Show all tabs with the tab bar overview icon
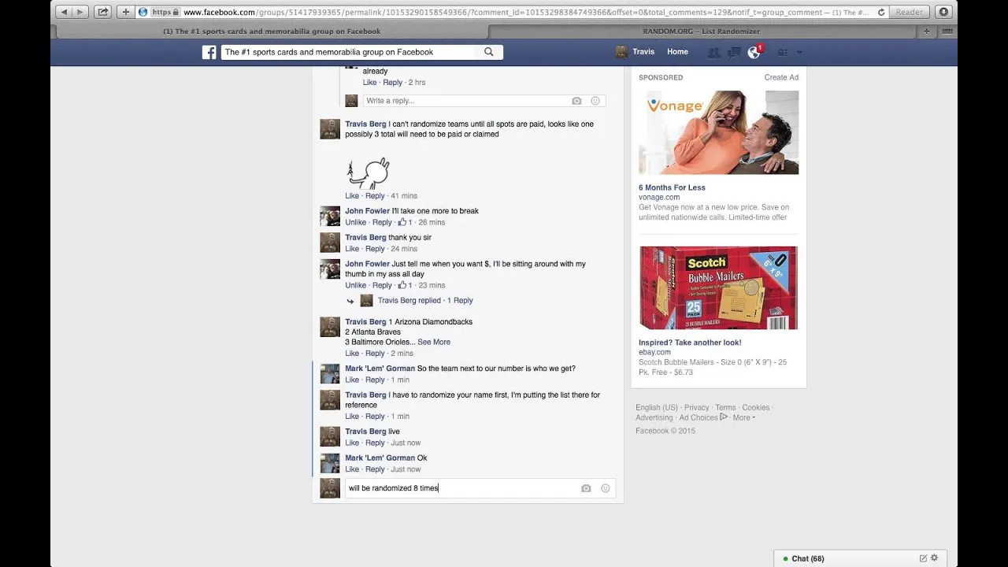Screen dimensions: 1008x567 coord(947,31)
